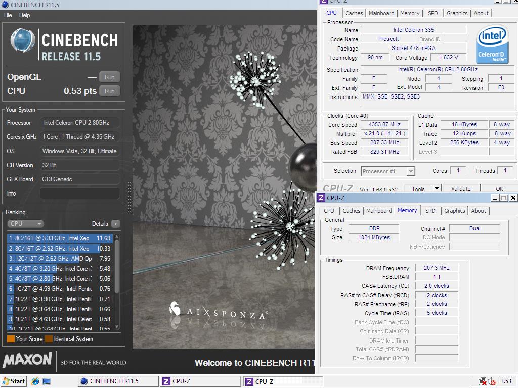Click the Core Speed value 4353.87 MHz

tap(384, 124)
